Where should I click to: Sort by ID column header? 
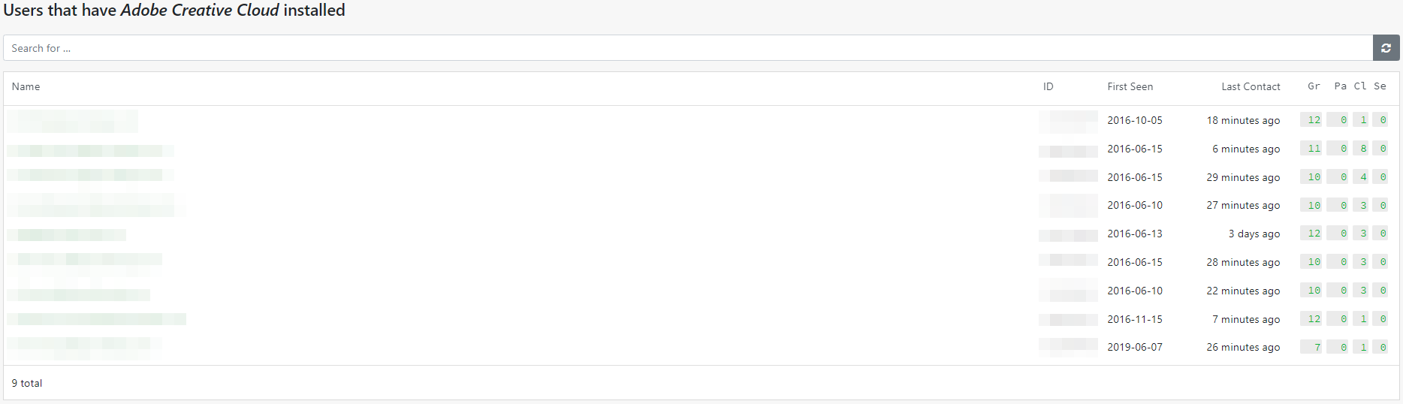1048,86
